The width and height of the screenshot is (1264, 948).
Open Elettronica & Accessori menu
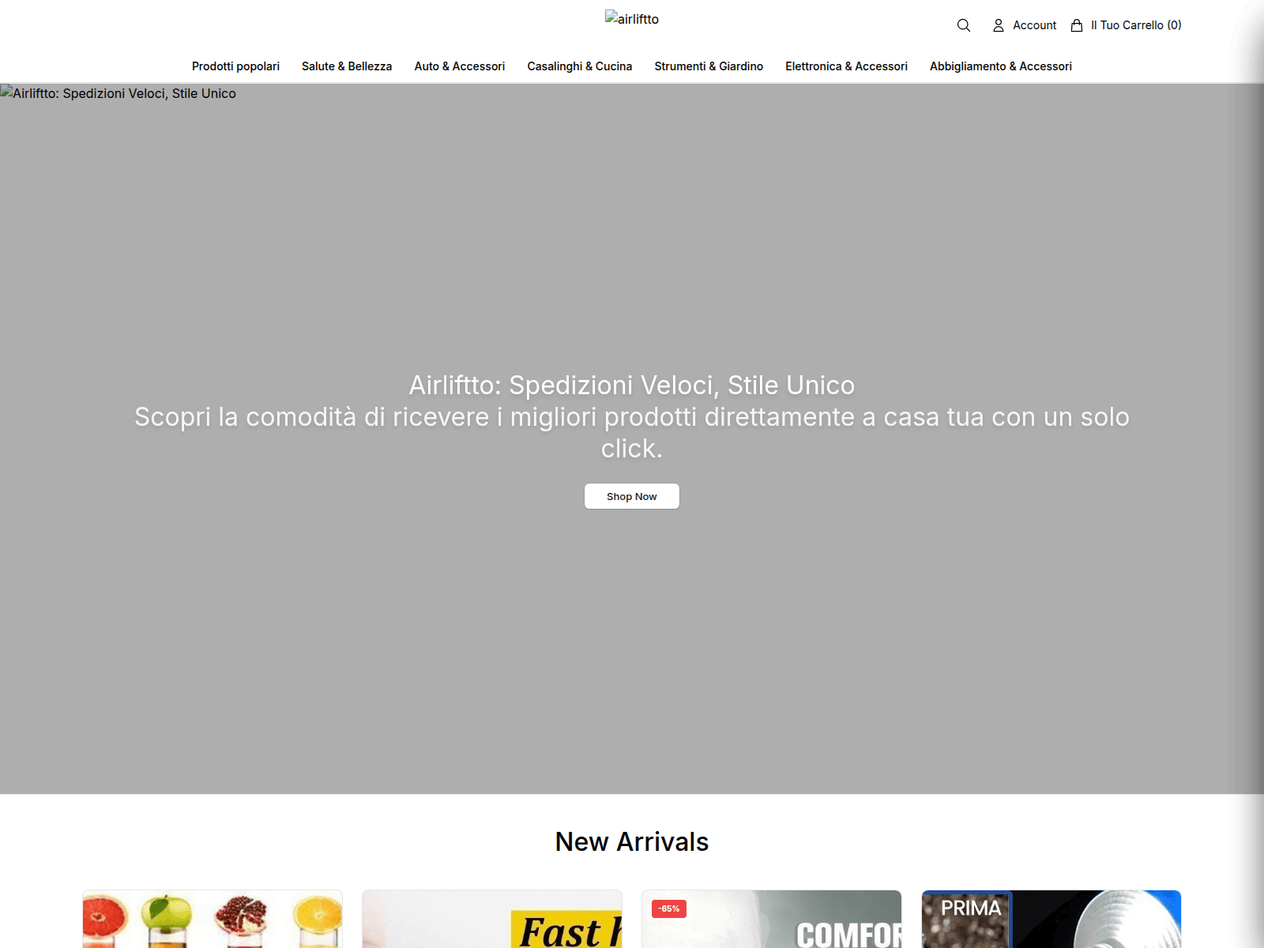coord(846,66)
